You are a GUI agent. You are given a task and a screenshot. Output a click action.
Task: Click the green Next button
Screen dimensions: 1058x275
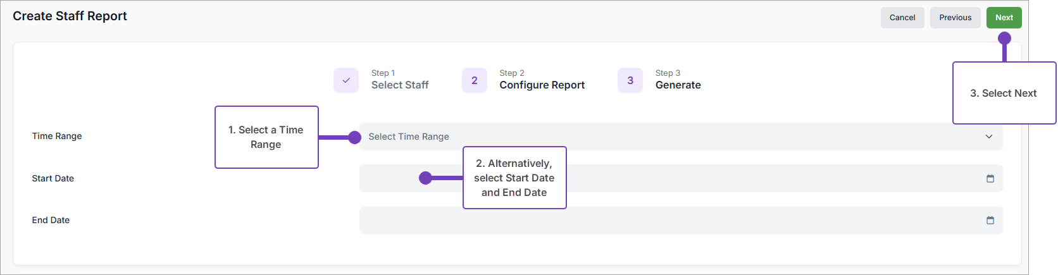1004,18
